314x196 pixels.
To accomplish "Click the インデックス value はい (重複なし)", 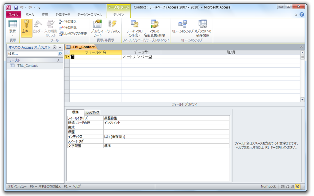I will click(166, 137).
